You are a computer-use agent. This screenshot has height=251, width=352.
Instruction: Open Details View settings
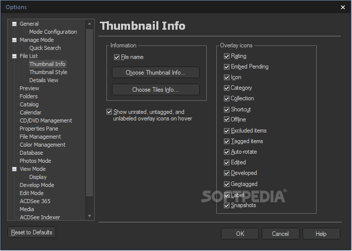click(x=44, y=80)
